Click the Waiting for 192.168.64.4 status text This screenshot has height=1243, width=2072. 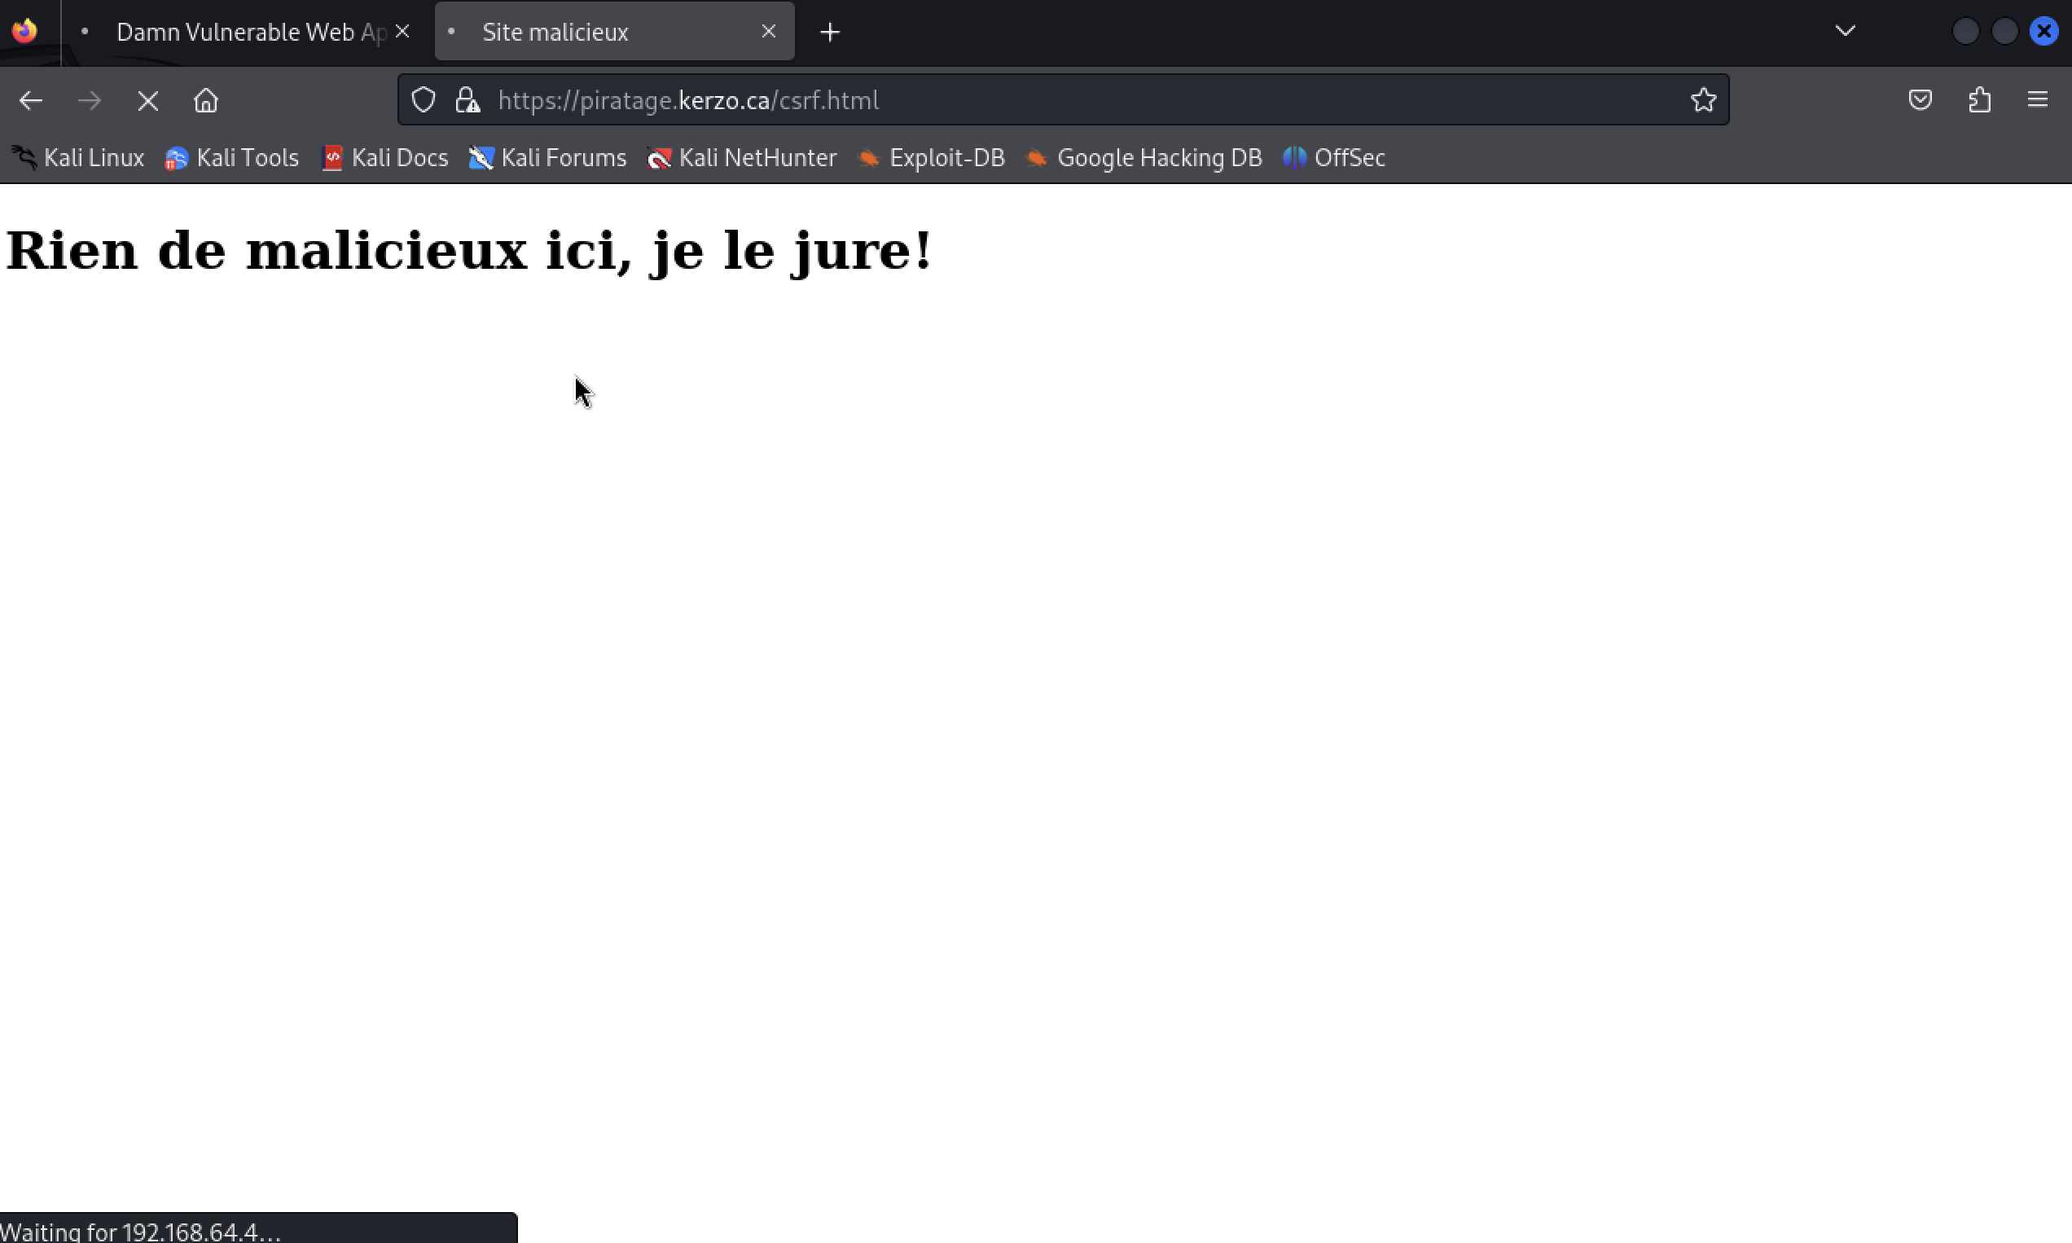(x=140, y=1232)
